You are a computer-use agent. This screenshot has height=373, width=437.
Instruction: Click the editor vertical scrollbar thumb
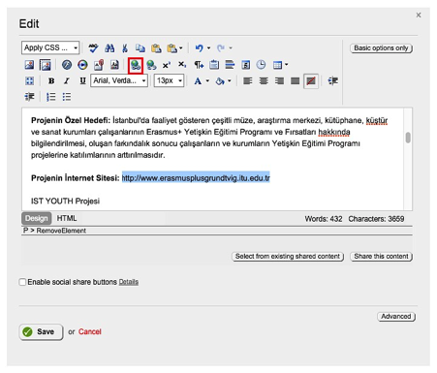click(408, 138)
